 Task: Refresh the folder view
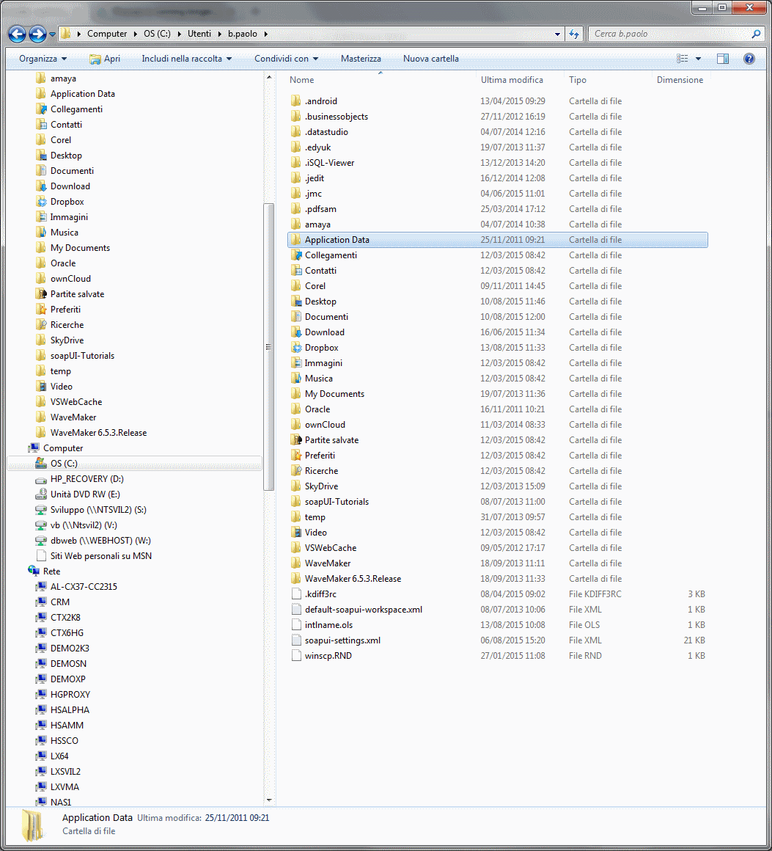click(574, 34)
